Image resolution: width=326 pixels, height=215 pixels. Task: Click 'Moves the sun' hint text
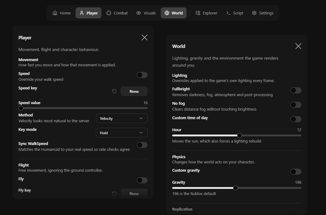click(217, 141)
